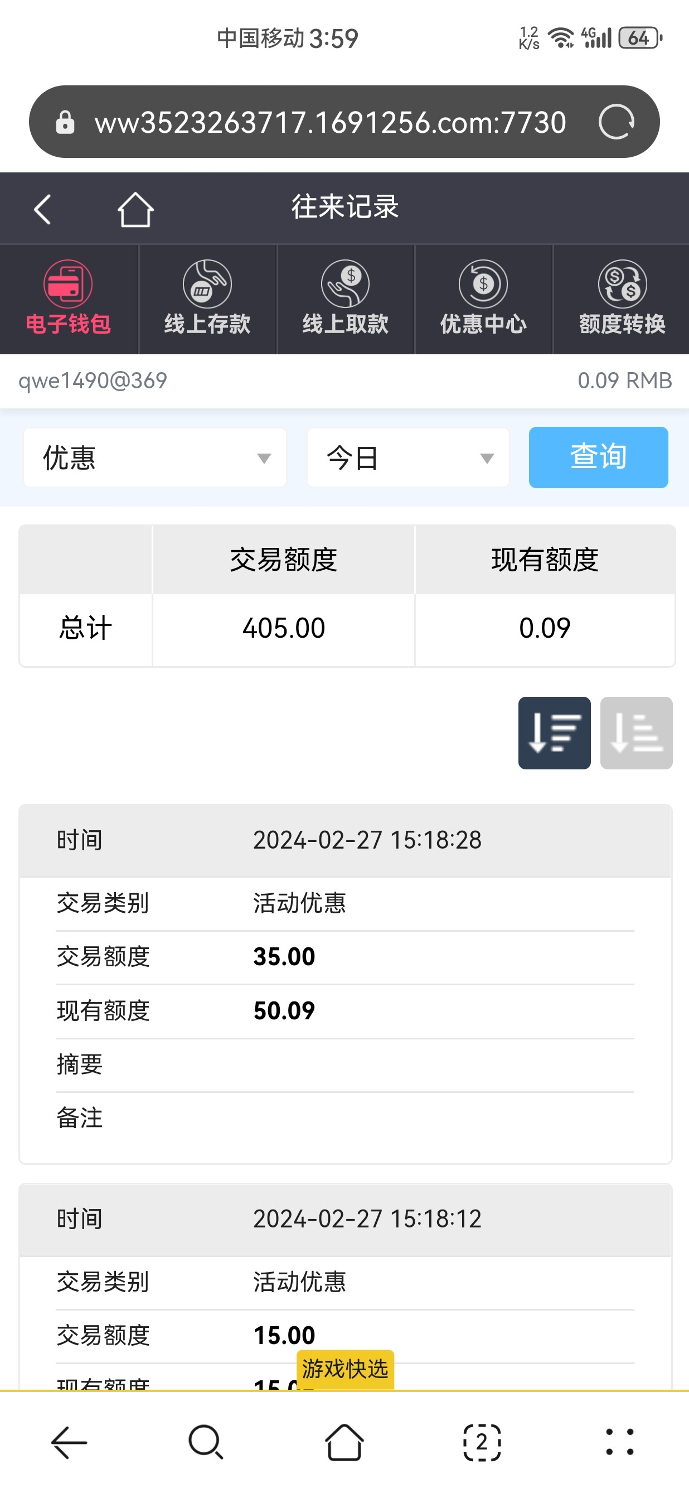
Task: Switch to ascending sort order icon
Action: (636, 733)
